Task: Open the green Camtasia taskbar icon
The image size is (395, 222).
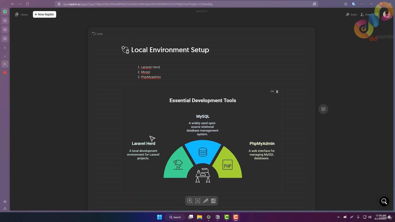Action: click(227, 217)
